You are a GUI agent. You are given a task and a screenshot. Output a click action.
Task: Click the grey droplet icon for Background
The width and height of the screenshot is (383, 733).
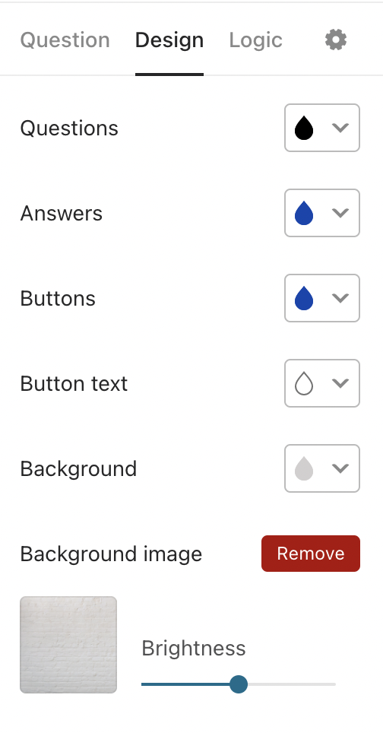304,468
